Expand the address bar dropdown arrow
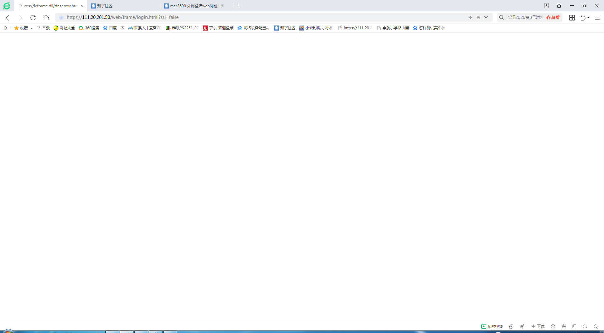This screenshot has width=604, height=333. point(486,17)
